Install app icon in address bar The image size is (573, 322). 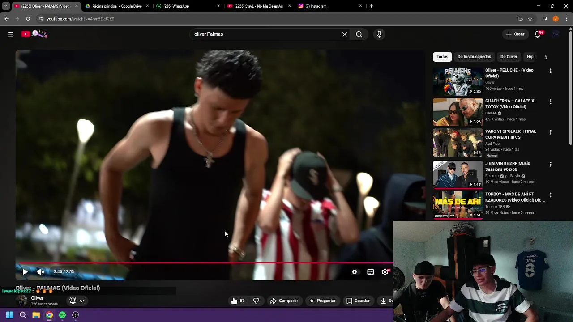click(x=520, y=19)
